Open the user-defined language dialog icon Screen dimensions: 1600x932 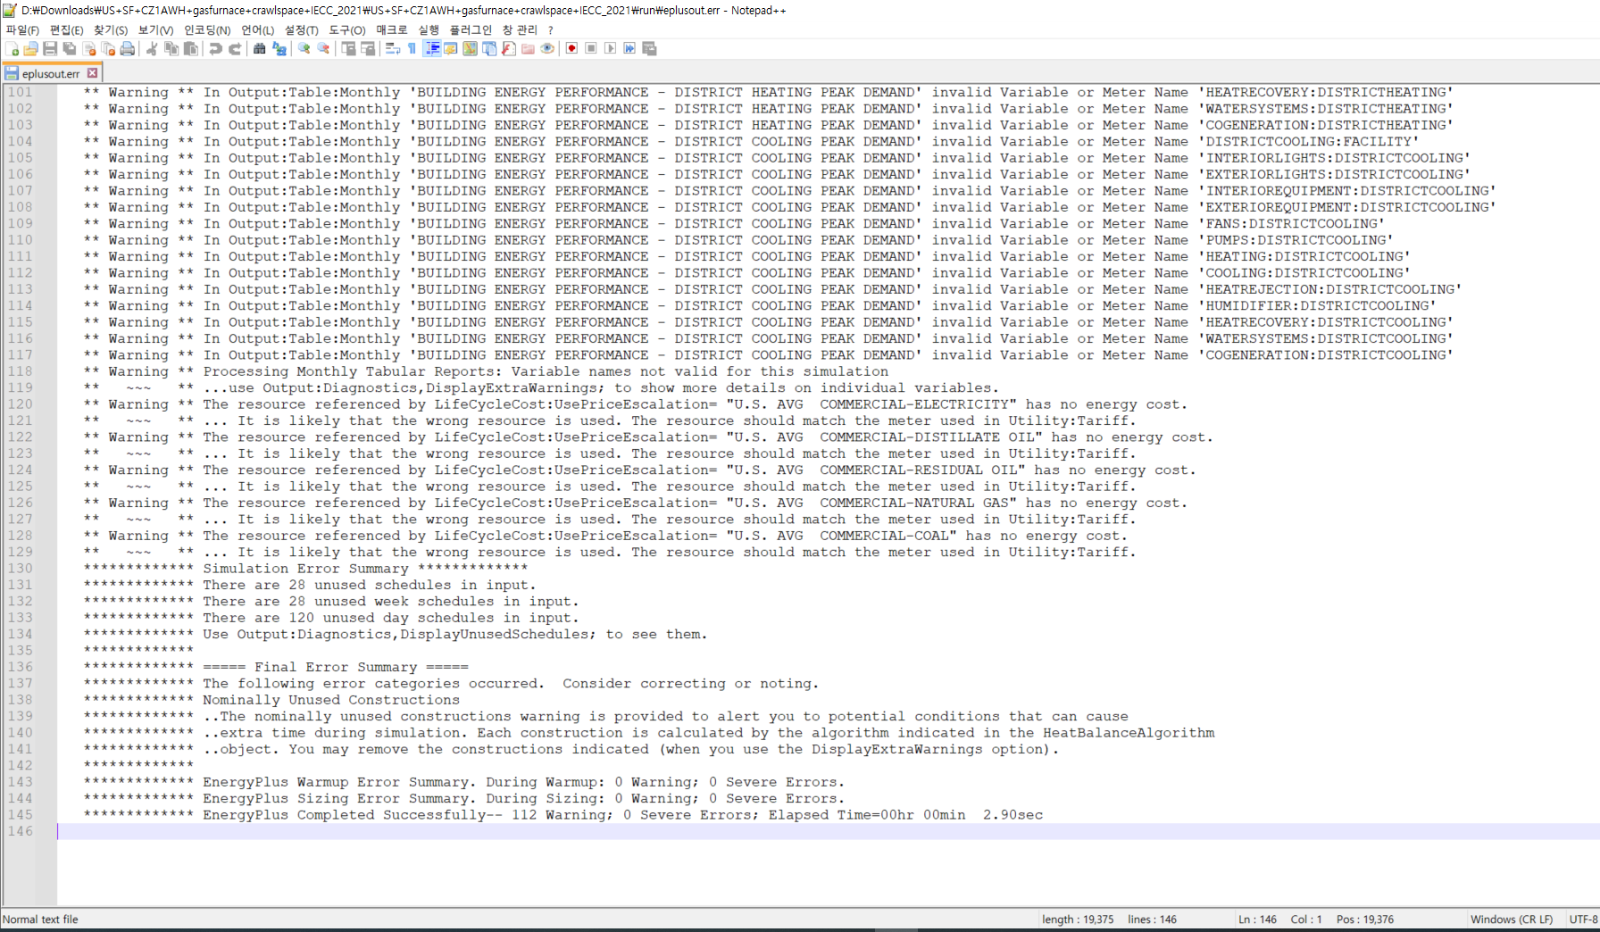pos(451,48)
